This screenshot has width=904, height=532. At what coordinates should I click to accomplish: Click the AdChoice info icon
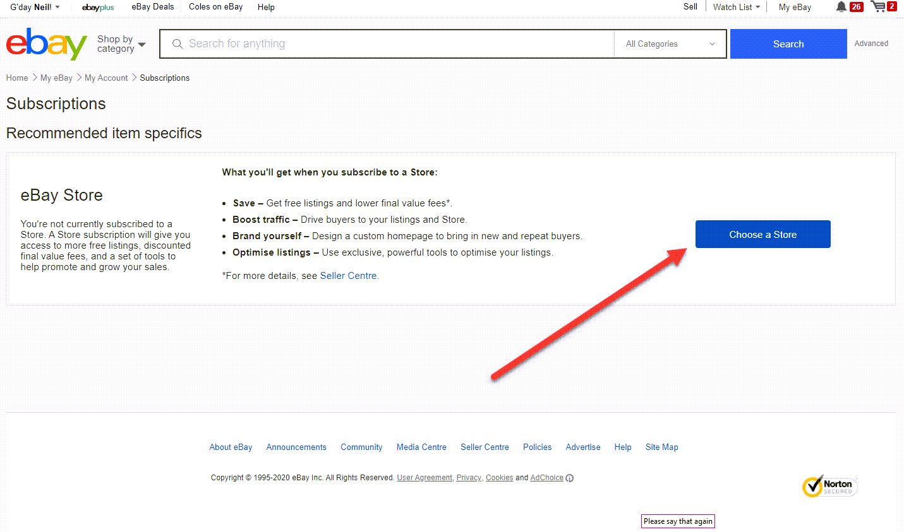570,478
